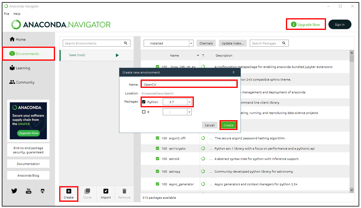The height and width of the screenshot is (208, 361).
Task: Click the Remove trash icon
Action: pyautogui.click(x=124, y=191)
